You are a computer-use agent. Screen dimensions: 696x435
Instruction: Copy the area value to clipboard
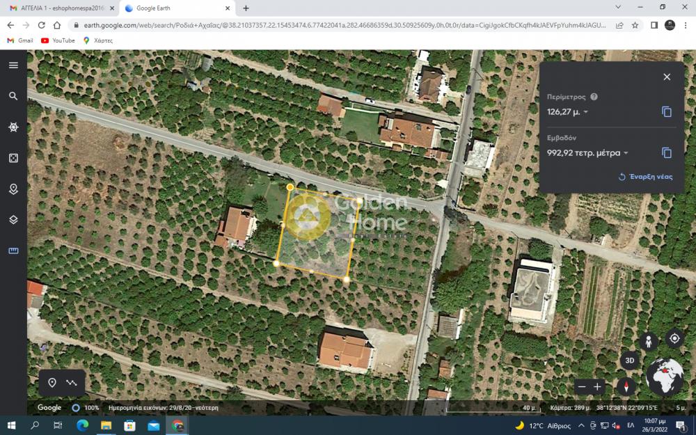tap(666, 153)
